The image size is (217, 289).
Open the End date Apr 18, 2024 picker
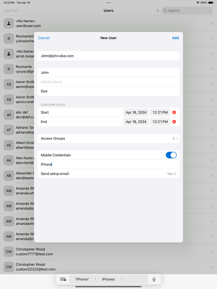136,122
